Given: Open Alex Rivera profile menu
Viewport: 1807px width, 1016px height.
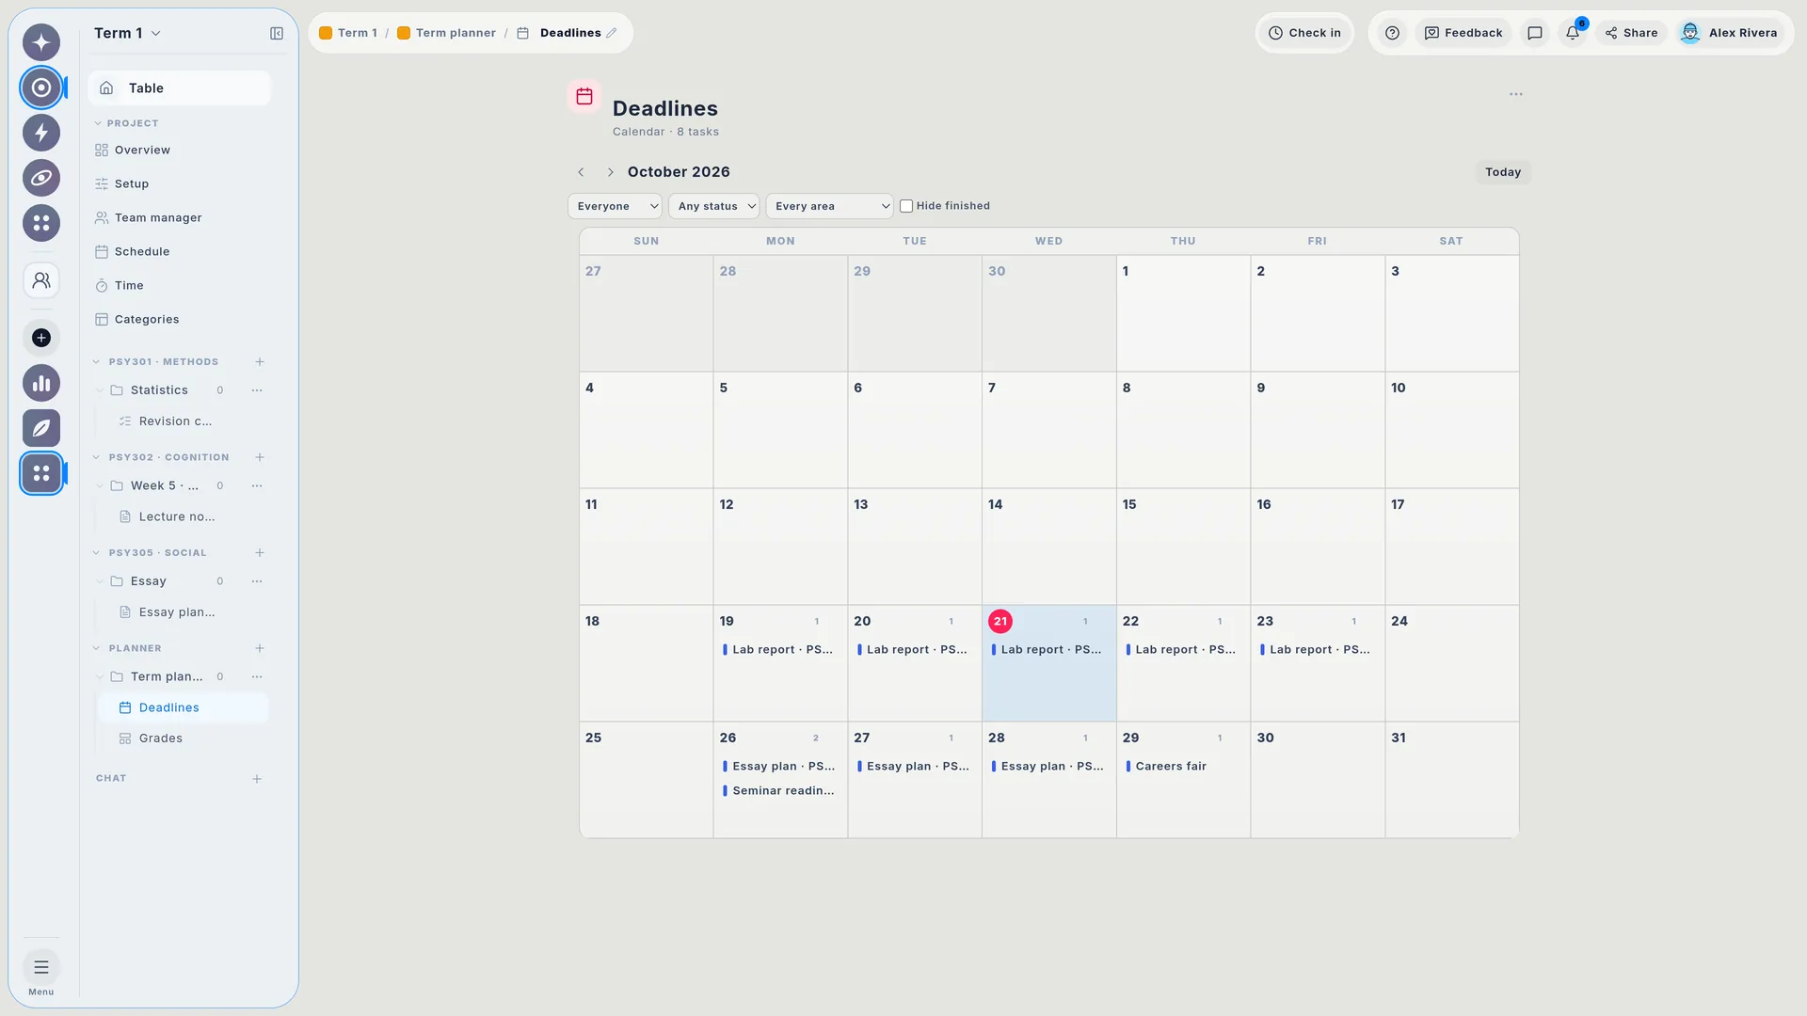Looking at the screenshot, I should [1730, 33].
